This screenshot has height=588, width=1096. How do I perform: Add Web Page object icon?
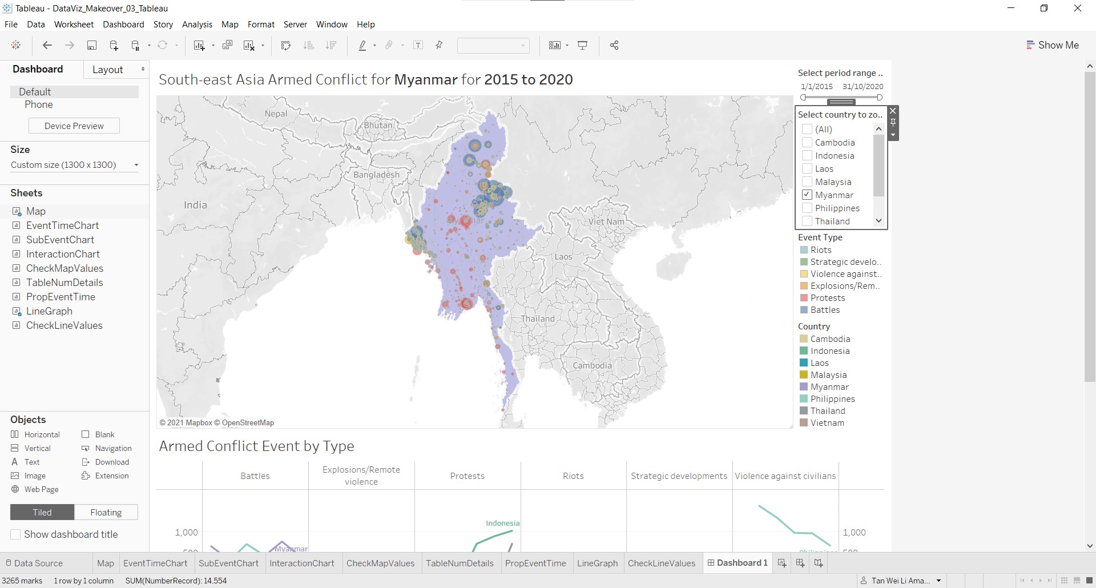(15, 489)
